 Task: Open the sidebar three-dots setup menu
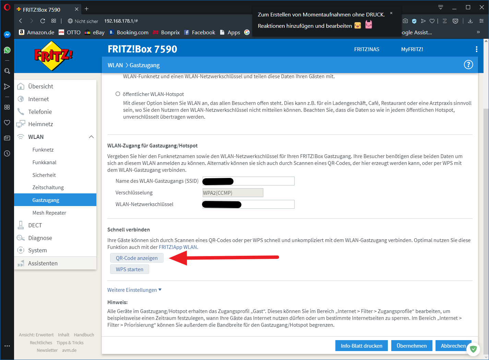7,346
